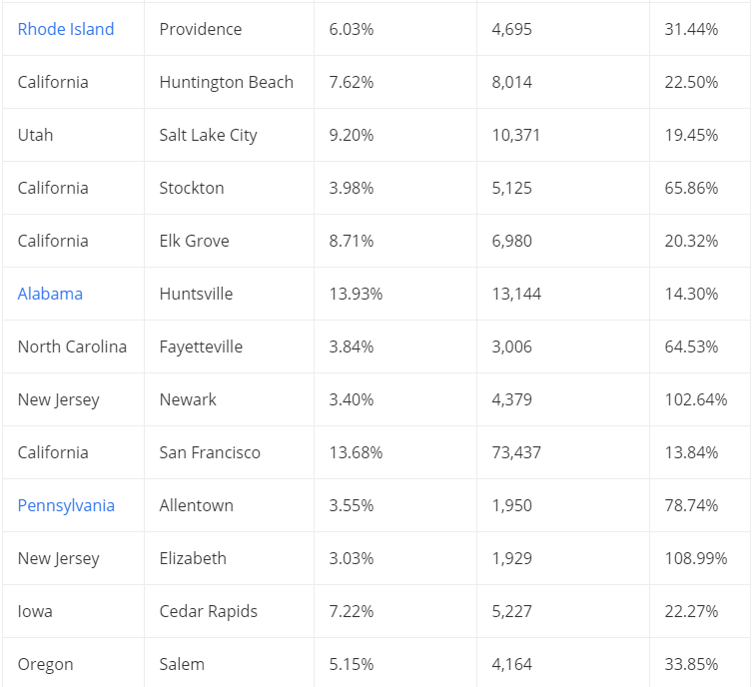
Task: Select the 108.99% percentage cell
Action: 696,558
